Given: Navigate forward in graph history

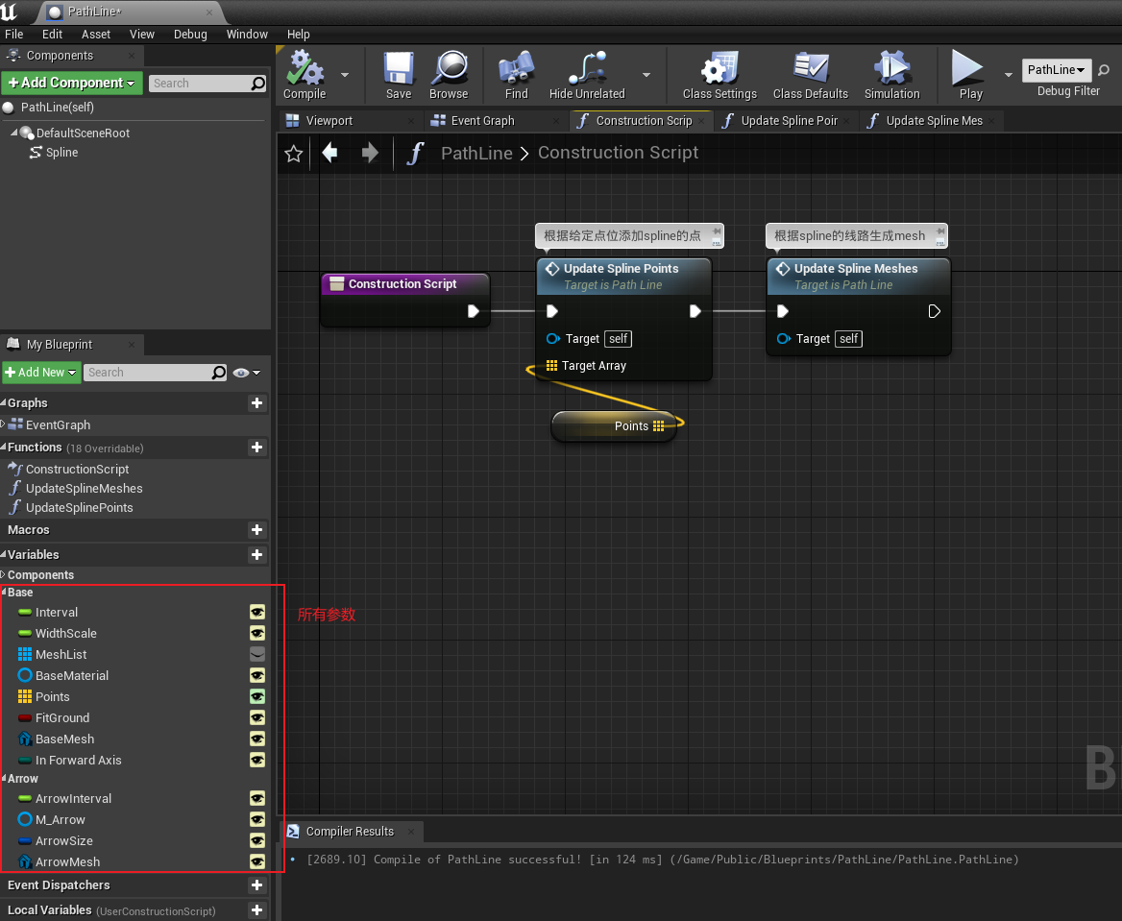Looking at the screenshot, I should [370, 153].
